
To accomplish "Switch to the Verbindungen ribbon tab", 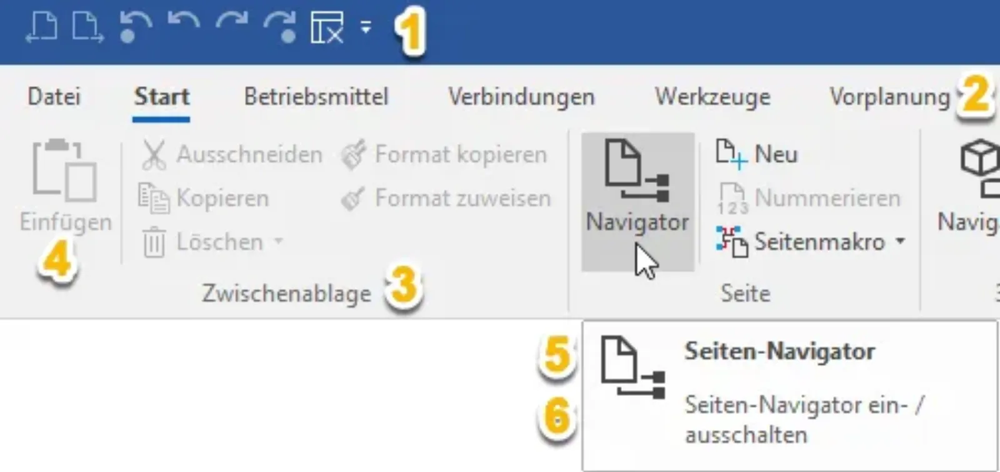I will (x=521, y=97).
